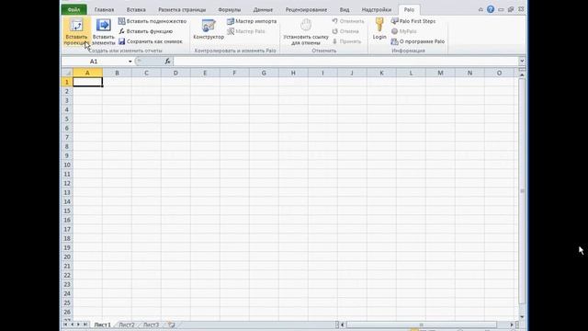
Task: Click in the formula bar input
Action: (345, 62)
